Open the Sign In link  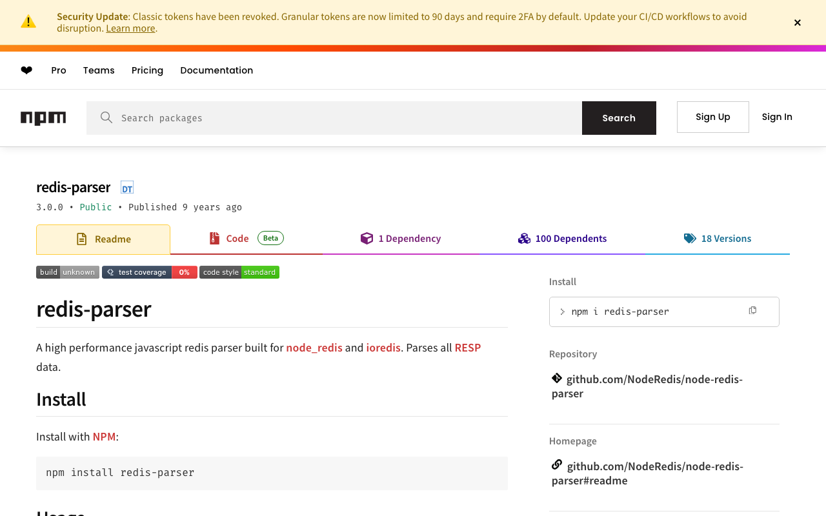777,117
